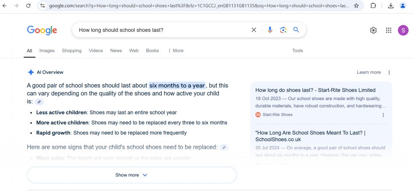The image size is (413, 192).
Task: Open the Google apps grid
Action: [388, 30]
